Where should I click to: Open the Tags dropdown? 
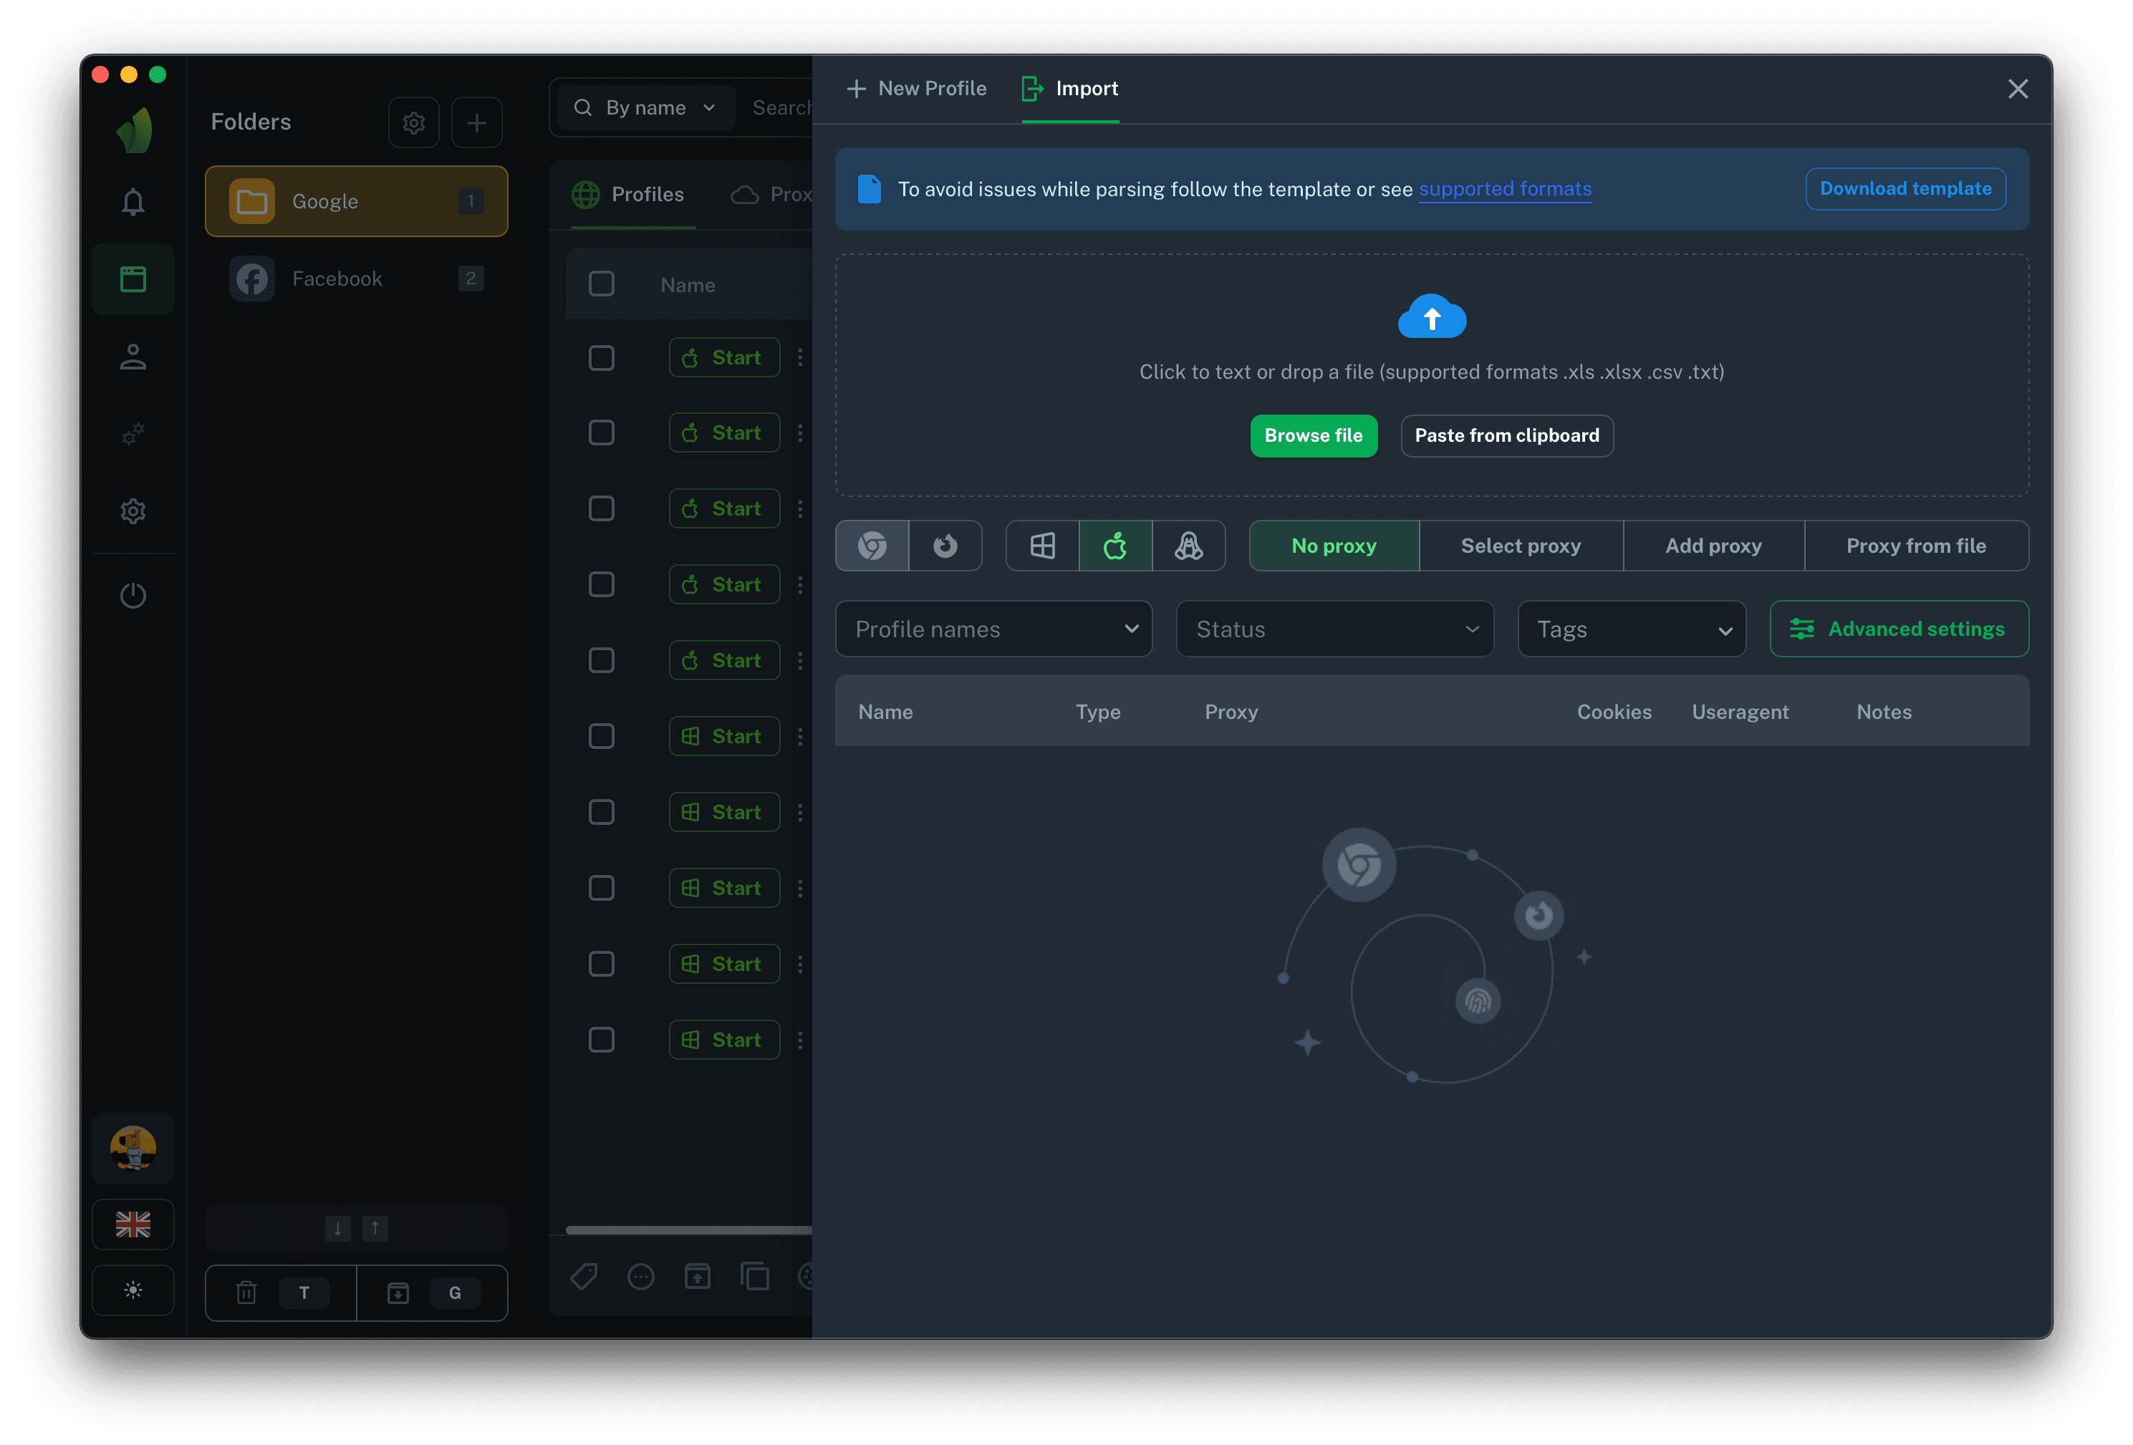[1631, 629]
